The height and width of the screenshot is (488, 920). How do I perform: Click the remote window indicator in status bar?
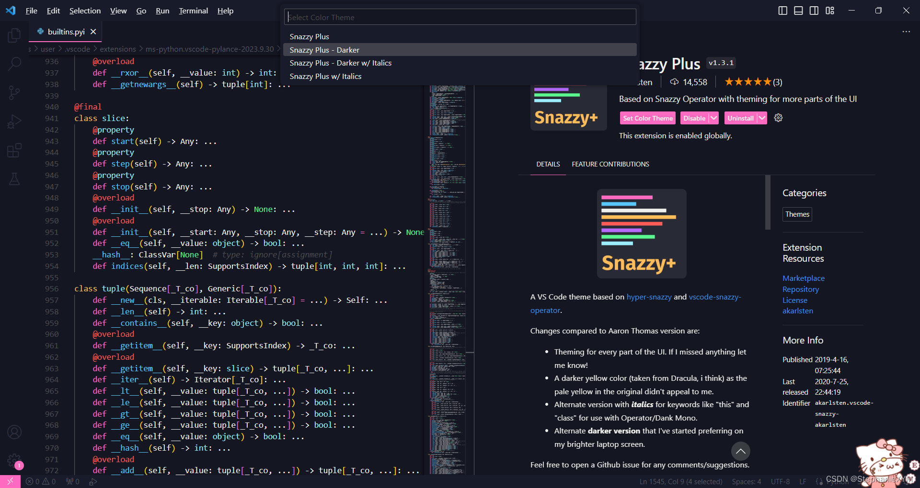10,481
